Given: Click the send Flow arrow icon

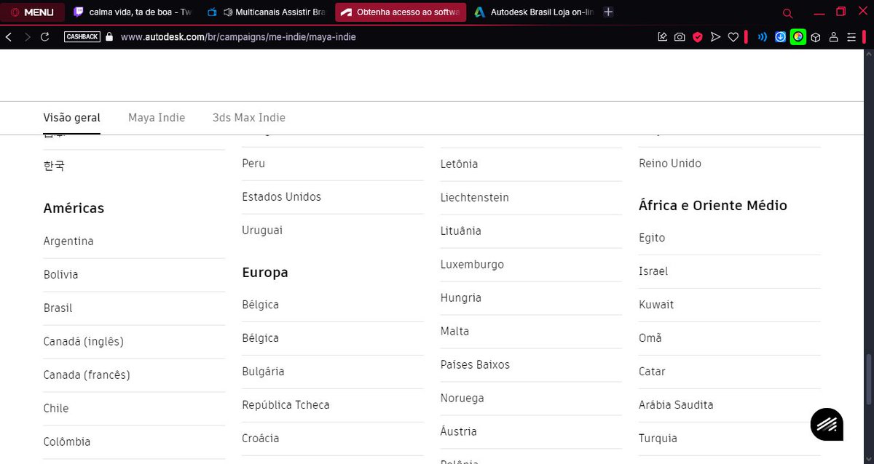Looking at the screenshot, I should (x=715, y=37).
